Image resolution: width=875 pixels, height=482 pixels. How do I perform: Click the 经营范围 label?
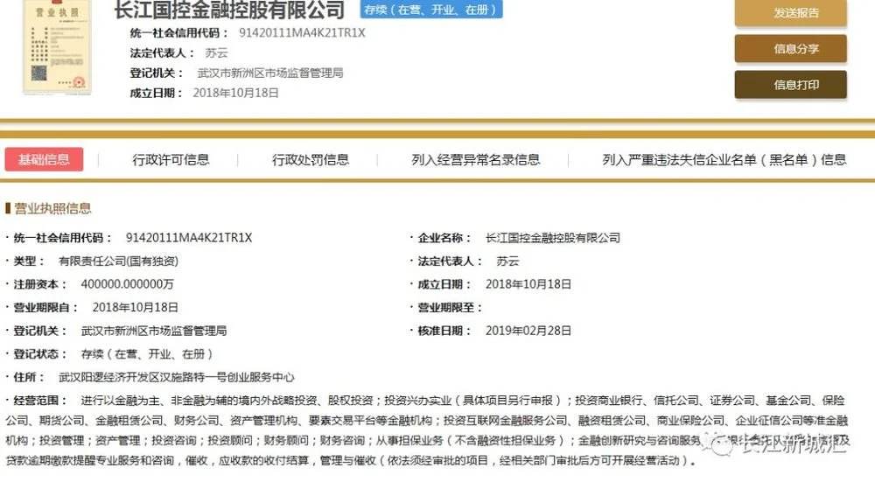point(40,401)
